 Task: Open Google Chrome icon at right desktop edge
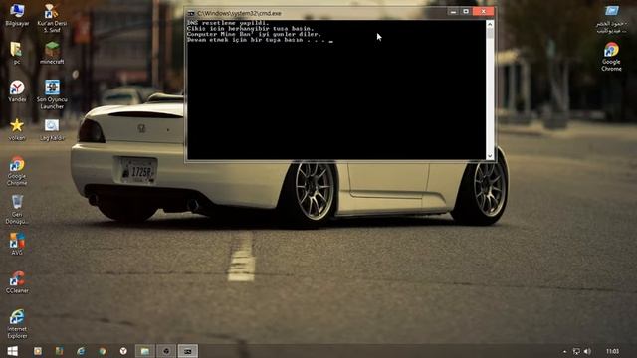coord(611,57)
